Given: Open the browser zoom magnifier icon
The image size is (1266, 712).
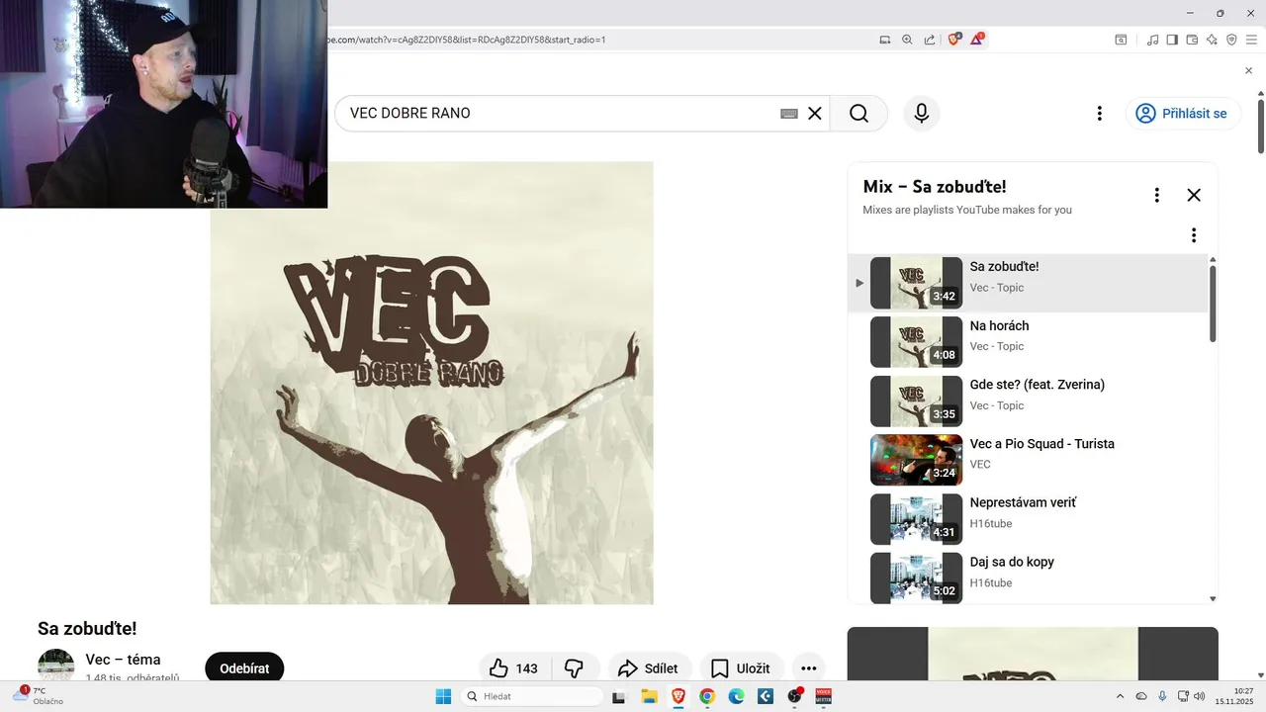Looking at the screenshot, I should [x=907, y=40].
